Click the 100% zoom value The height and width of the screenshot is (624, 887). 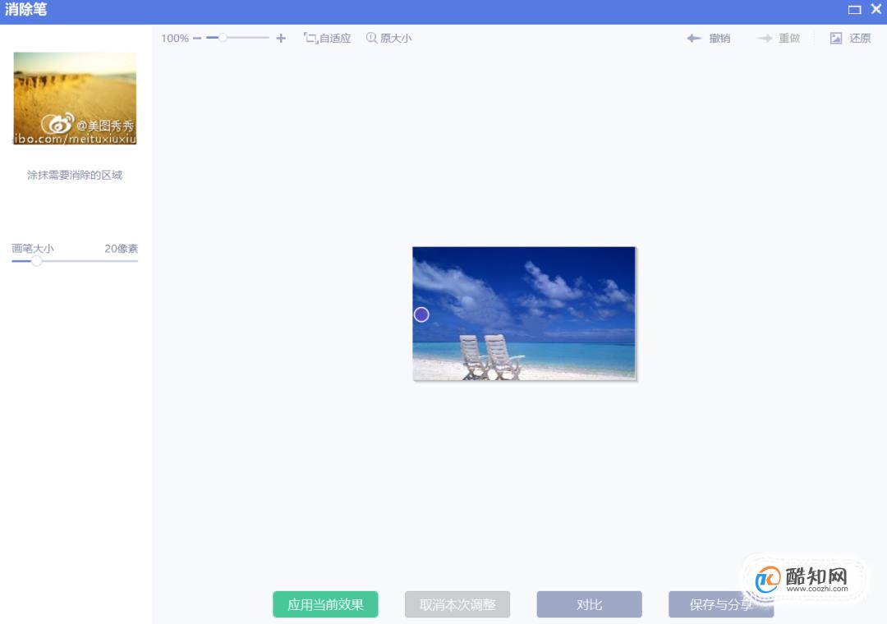coord(175,39)
